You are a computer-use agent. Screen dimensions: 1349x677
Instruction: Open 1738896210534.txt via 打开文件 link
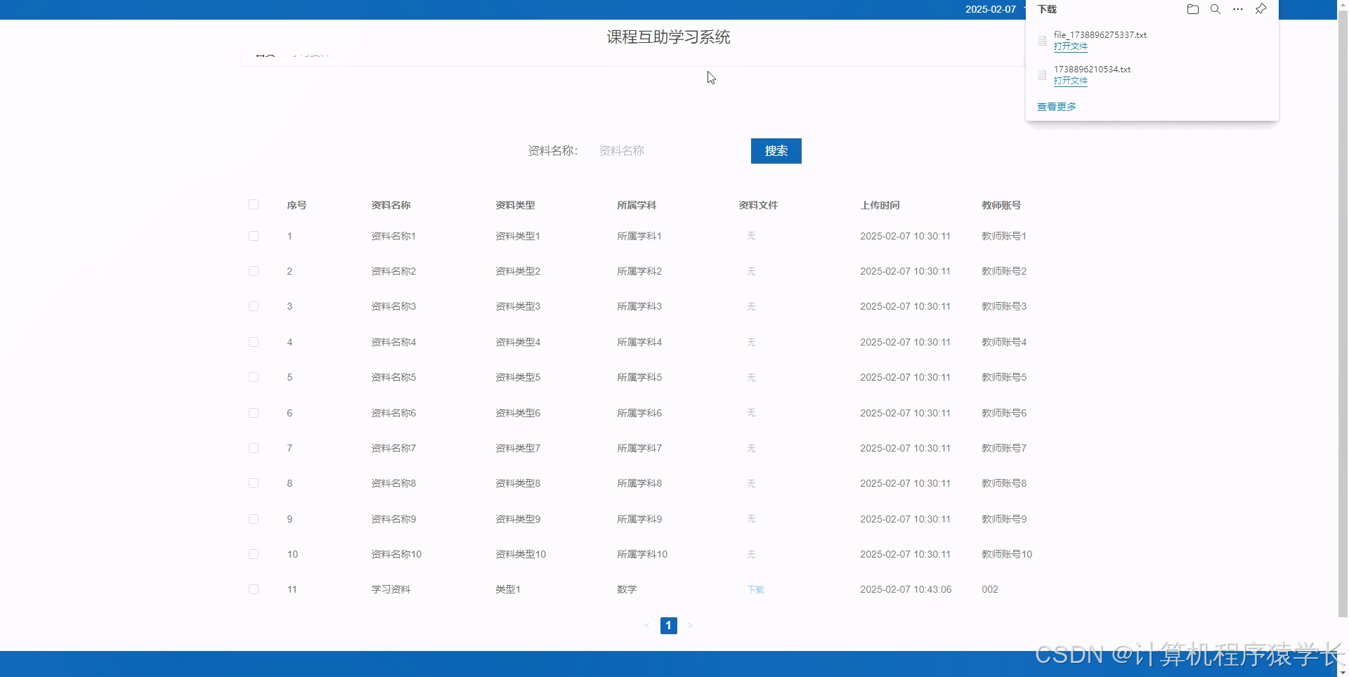tap(1070, 81)
